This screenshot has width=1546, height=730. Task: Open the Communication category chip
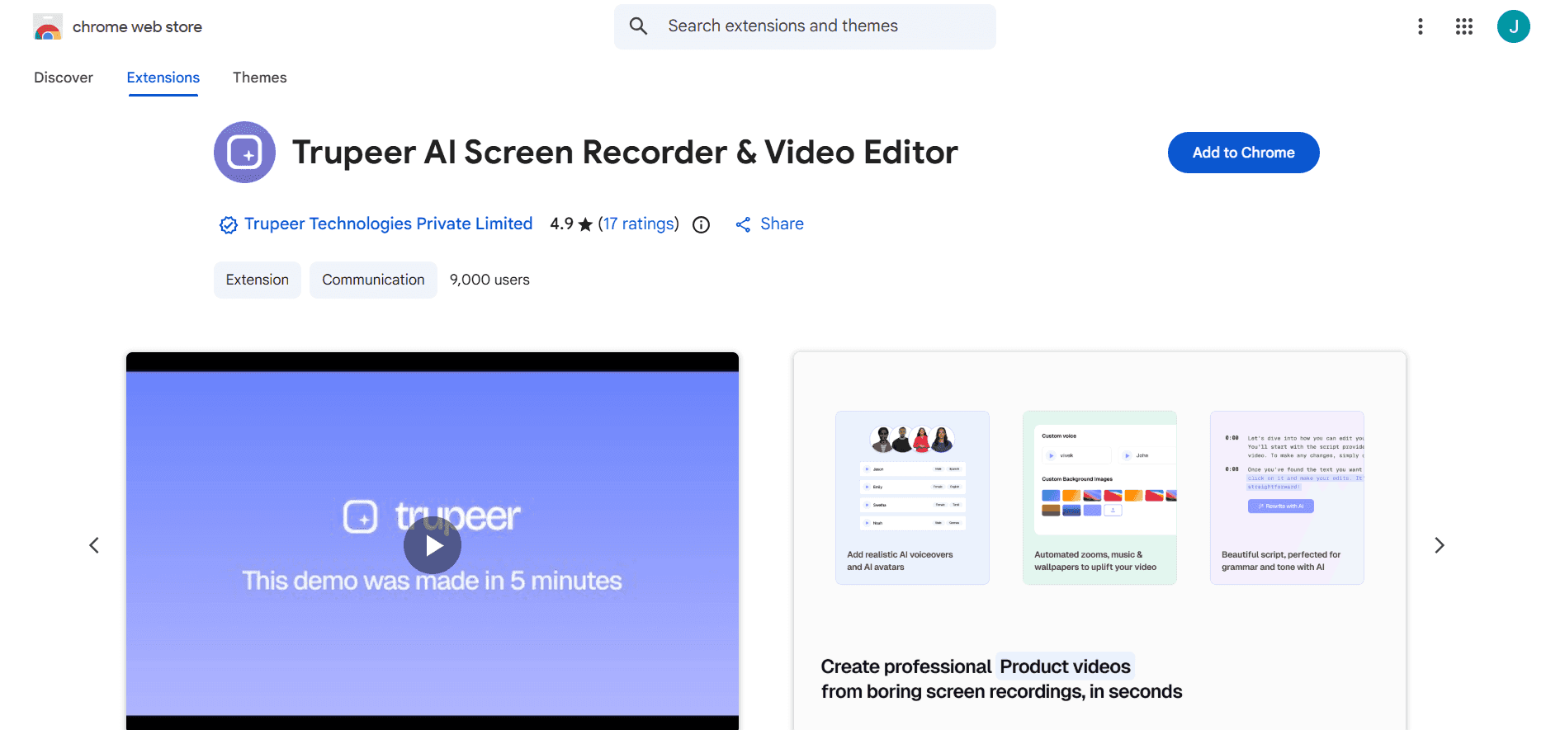click(x=373, y=280)
